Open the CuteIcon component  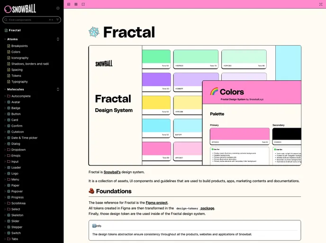18,132
